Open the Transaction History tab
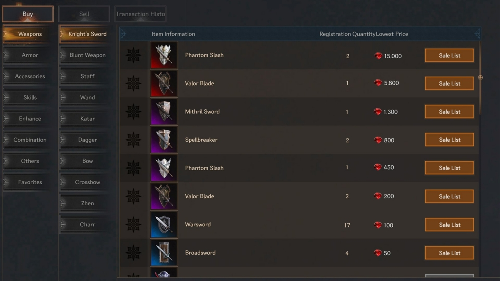The width and height of the screenshot is (500, 281). click(140, 14)
